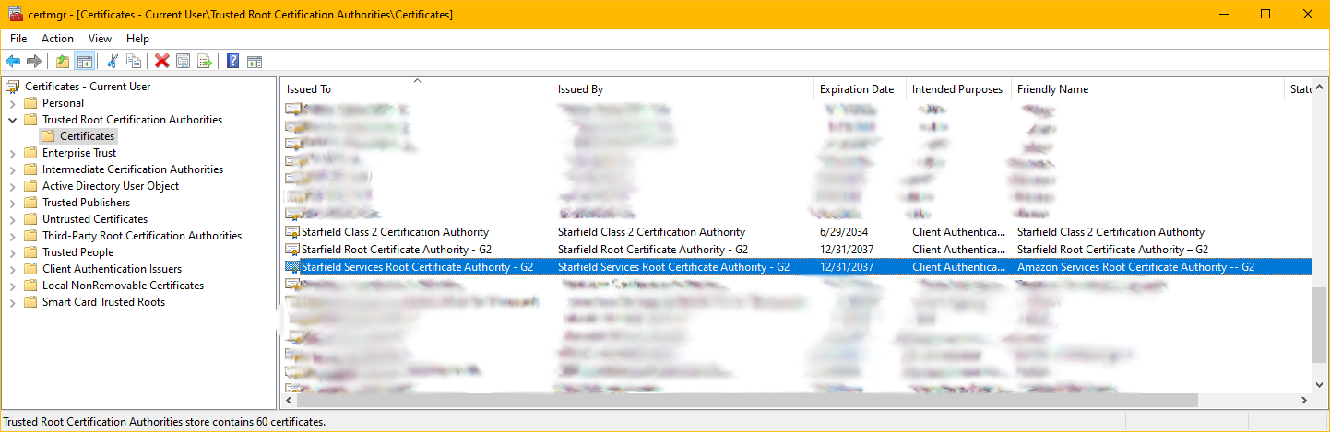Viewport: 1330px width, 432px height.
Task: Open the Action menu
Action: pyautogui.click(x=57, y=39)
